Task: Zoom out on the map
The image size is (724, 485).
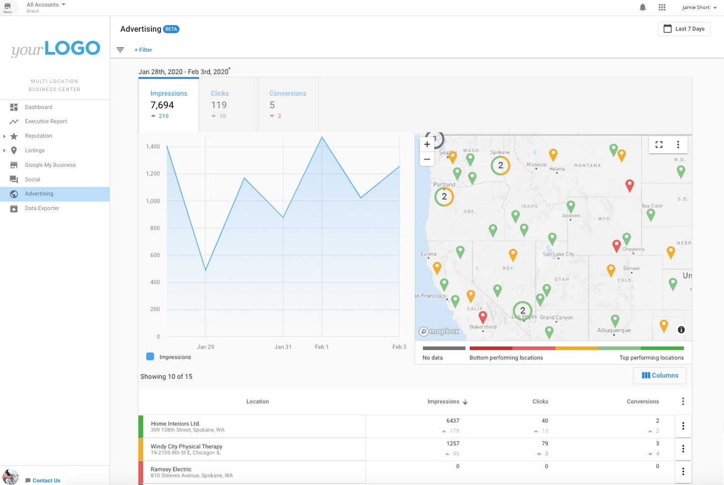Action: click(427, 159)
